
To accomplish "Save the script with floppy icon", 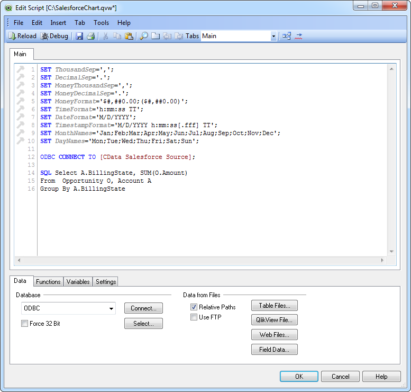I will [x=79, y=36].
